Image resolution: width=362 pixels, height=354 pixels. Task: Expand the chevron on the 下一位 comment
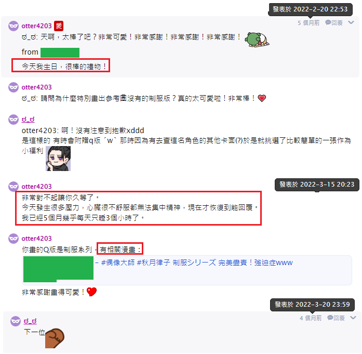[x=353, y=318]
